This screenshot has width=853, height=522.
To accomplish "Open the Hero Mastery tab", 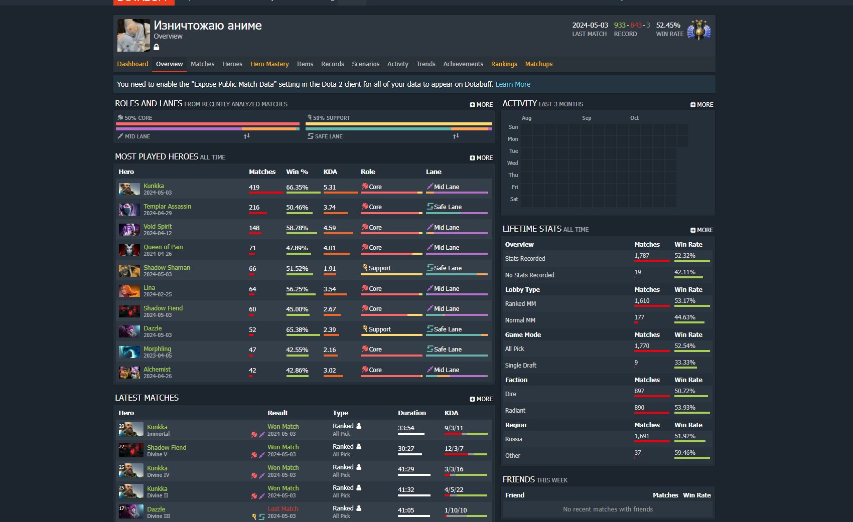I will coord(269,64).
